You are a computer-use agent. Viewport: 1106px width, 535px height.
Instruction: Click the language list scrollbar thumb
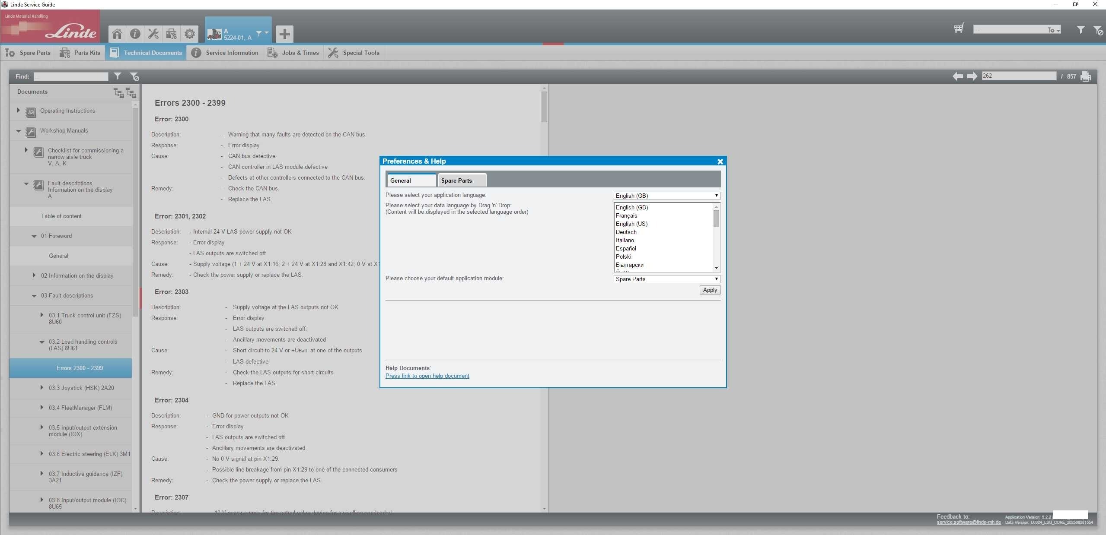click(x=716, y=218)
